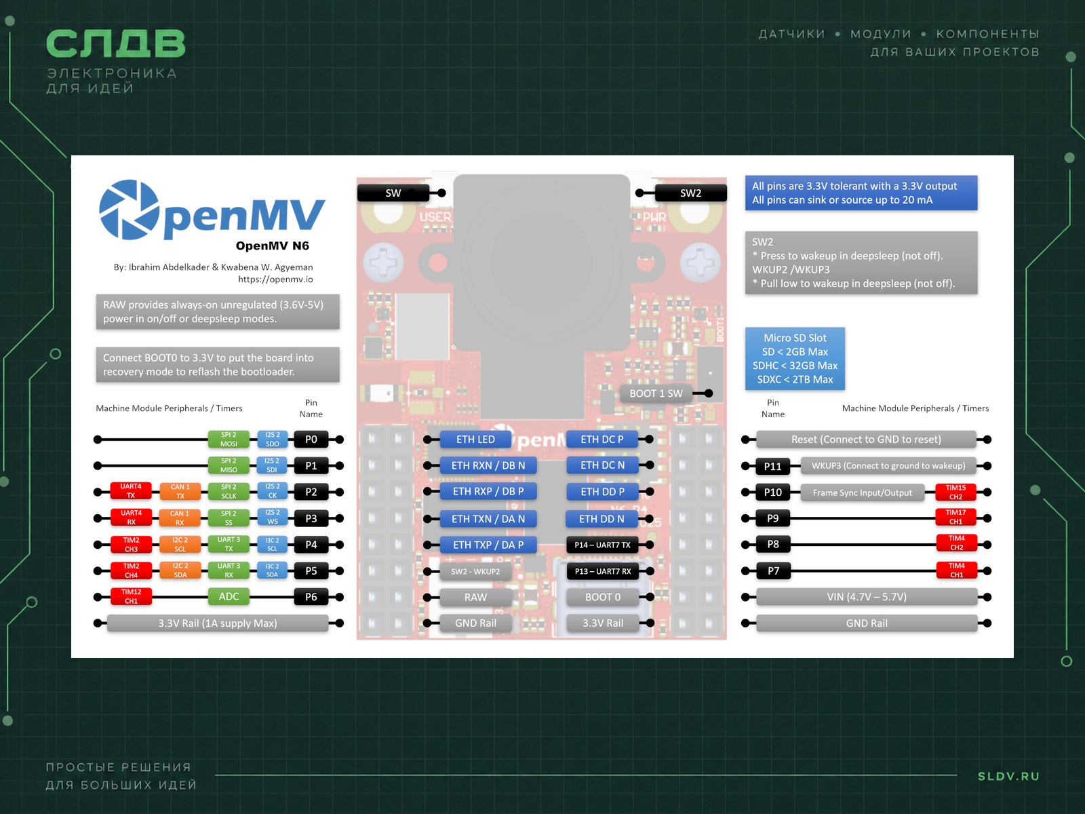The height and width of the screenshot is (814, 1085).
Task: Click the WKUP3 (Connect to ground to wakeup) label
Action: coord(888,466)
